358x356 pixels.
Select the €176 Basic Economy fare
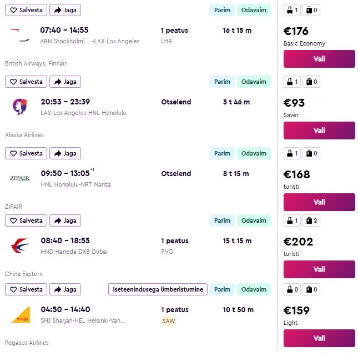click(319, 59)
